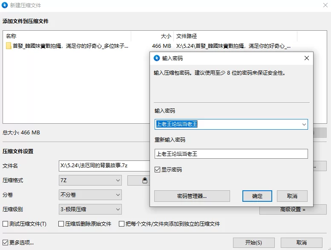Viewport: 331px width, 250px height.
Task: Uncheck the 显示密码 checkbox
Action: (x=157, y=170)
